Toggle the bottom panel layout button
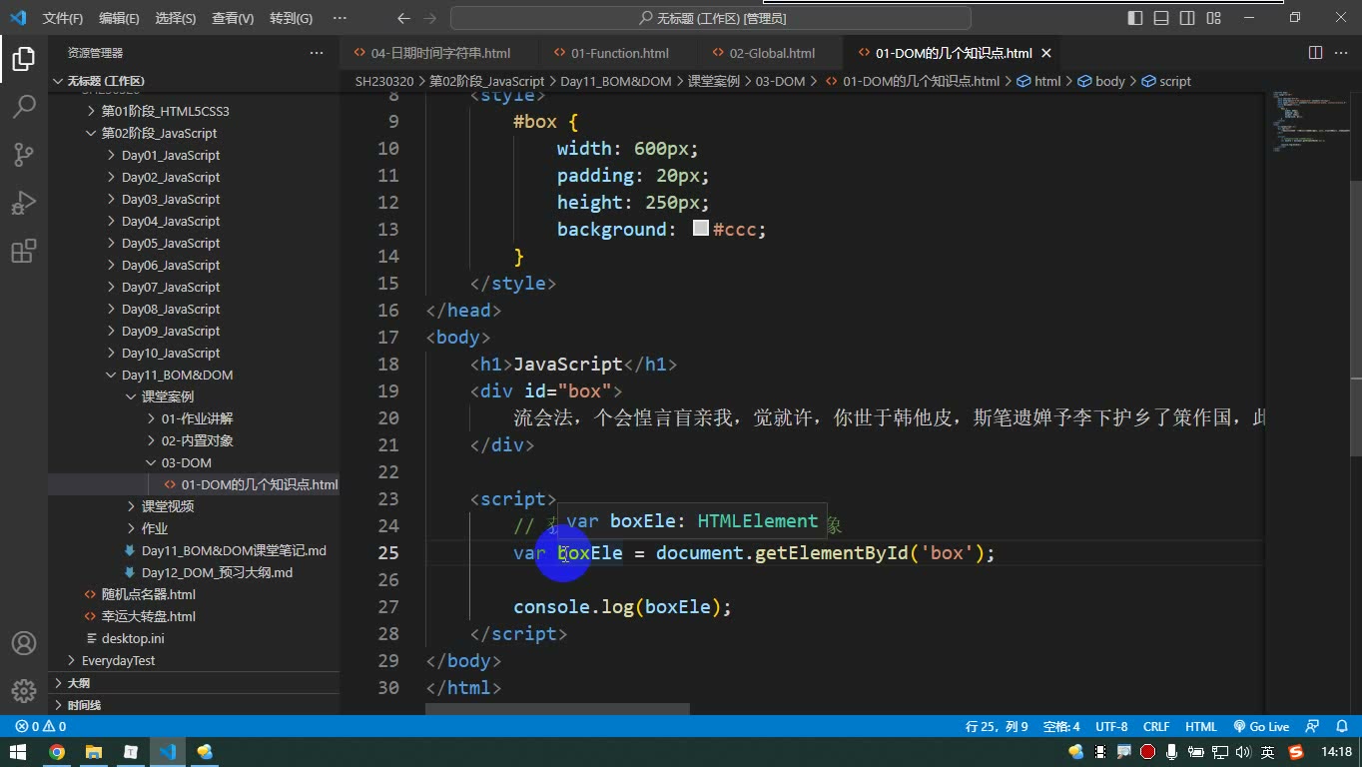 1161,18
